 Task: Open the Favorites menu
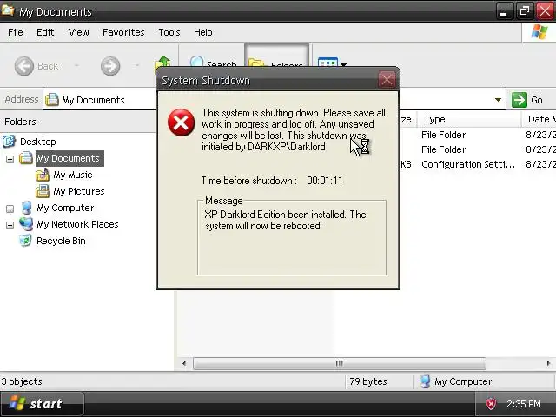pos(123,32)
